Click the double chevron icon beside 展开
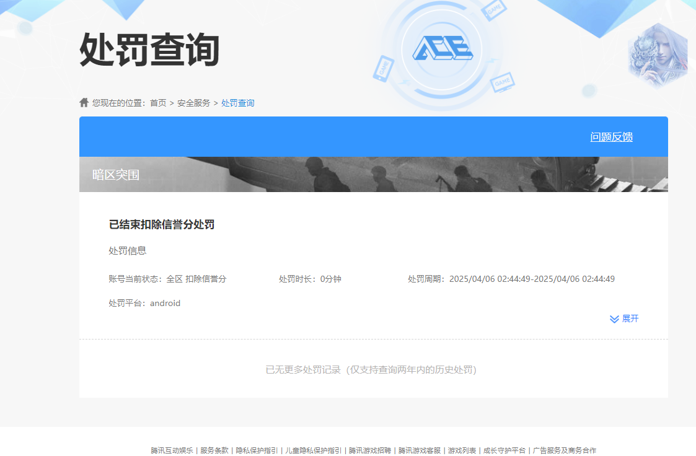Screen dimensions: 696x456 (x=614, y=319)
